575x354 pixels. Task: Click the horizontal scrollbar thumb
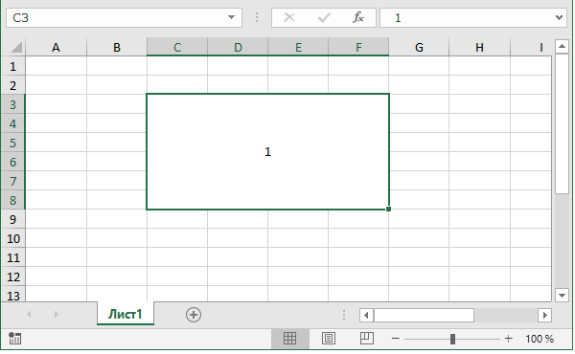point(424,315)
